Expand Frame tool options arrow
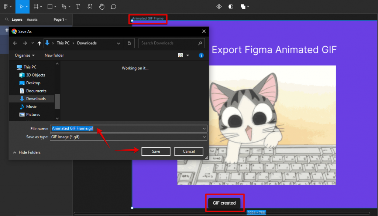Image resolution: width=378 pixels, height=216 pixels. [41, 7]
